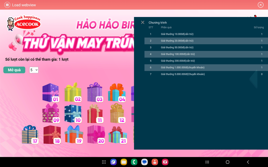Pick gift box 21 with red bow
Image resolution: width=268 pixels, height=167 pixels.
[x=118, y=135]
